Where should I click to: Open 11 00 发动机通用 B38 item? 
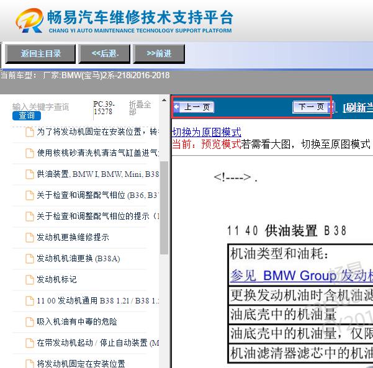click(98, 301)
